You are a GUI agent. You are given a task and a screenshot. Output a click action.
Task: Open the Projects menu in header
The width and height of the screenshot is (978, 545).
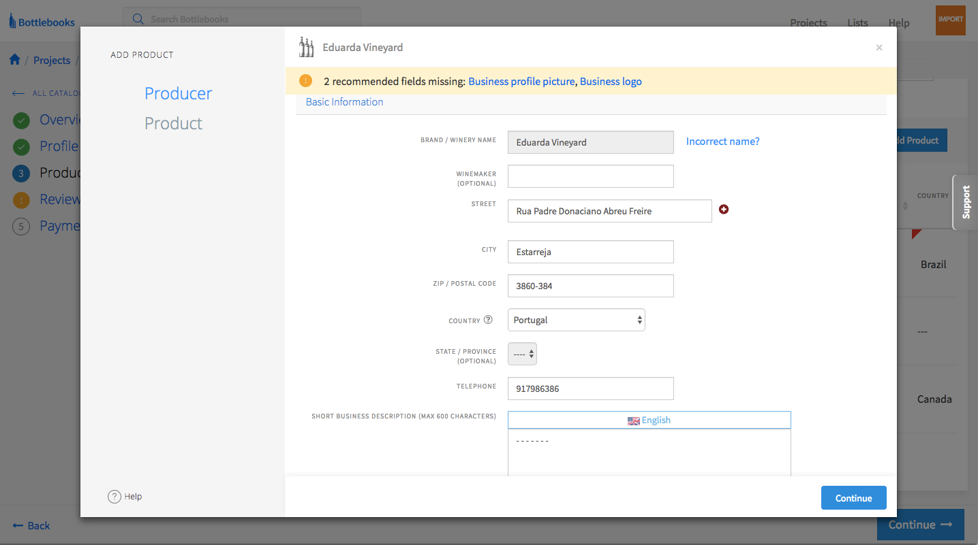coord(809,22)
